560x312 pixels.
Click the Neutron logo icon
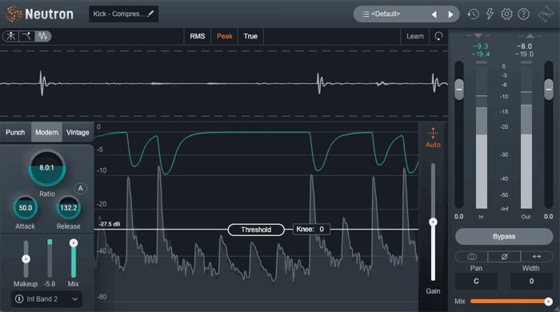tap(14, 14)
